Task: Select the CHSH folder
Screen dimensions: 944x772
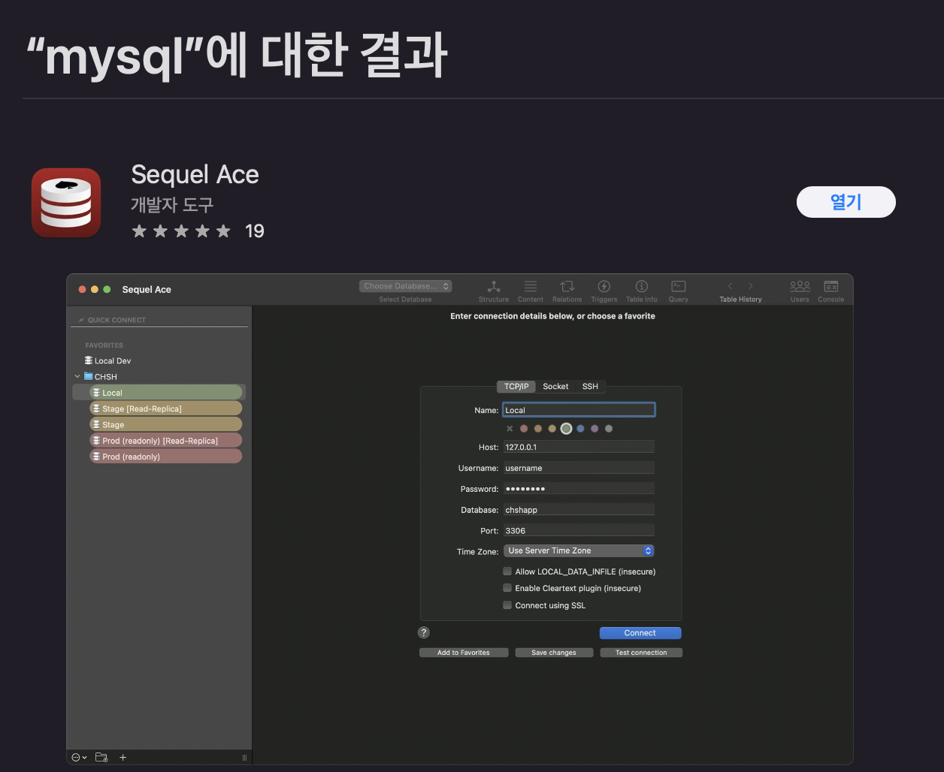Action: tap(101, 376)
